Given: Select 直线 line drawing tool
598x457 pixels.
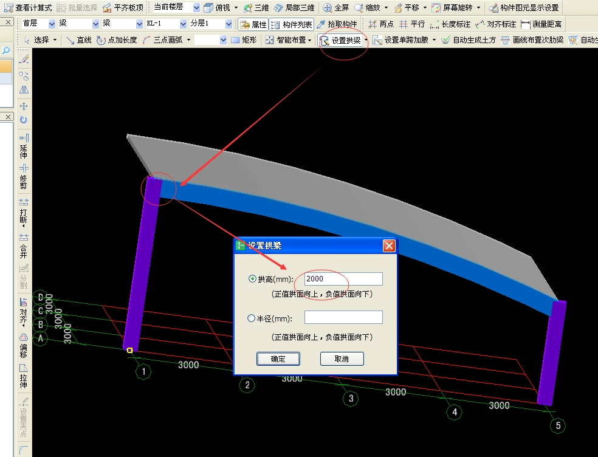Looking at the screenshot, I should [x=78, y=40].
